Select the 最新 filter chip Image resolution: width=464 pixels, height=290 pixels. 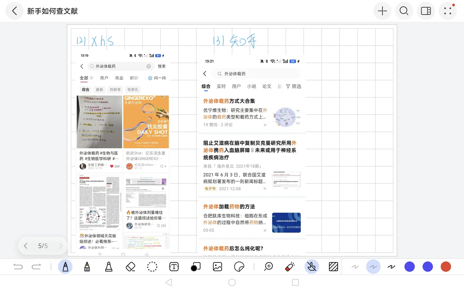click(99, 90)
